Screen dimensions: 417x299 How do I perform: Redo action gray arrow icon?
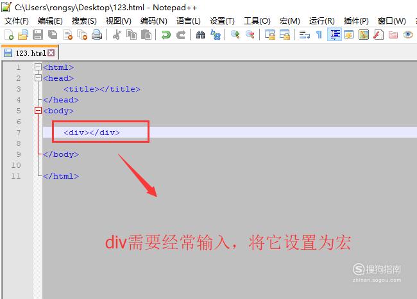(x=181, y=35)
